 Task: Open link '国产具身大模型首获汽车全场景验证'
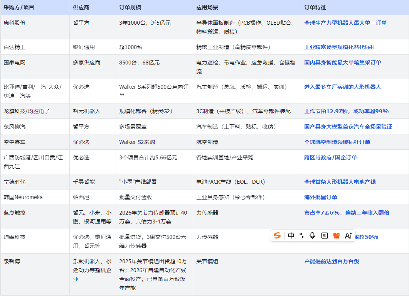(348, 127)
